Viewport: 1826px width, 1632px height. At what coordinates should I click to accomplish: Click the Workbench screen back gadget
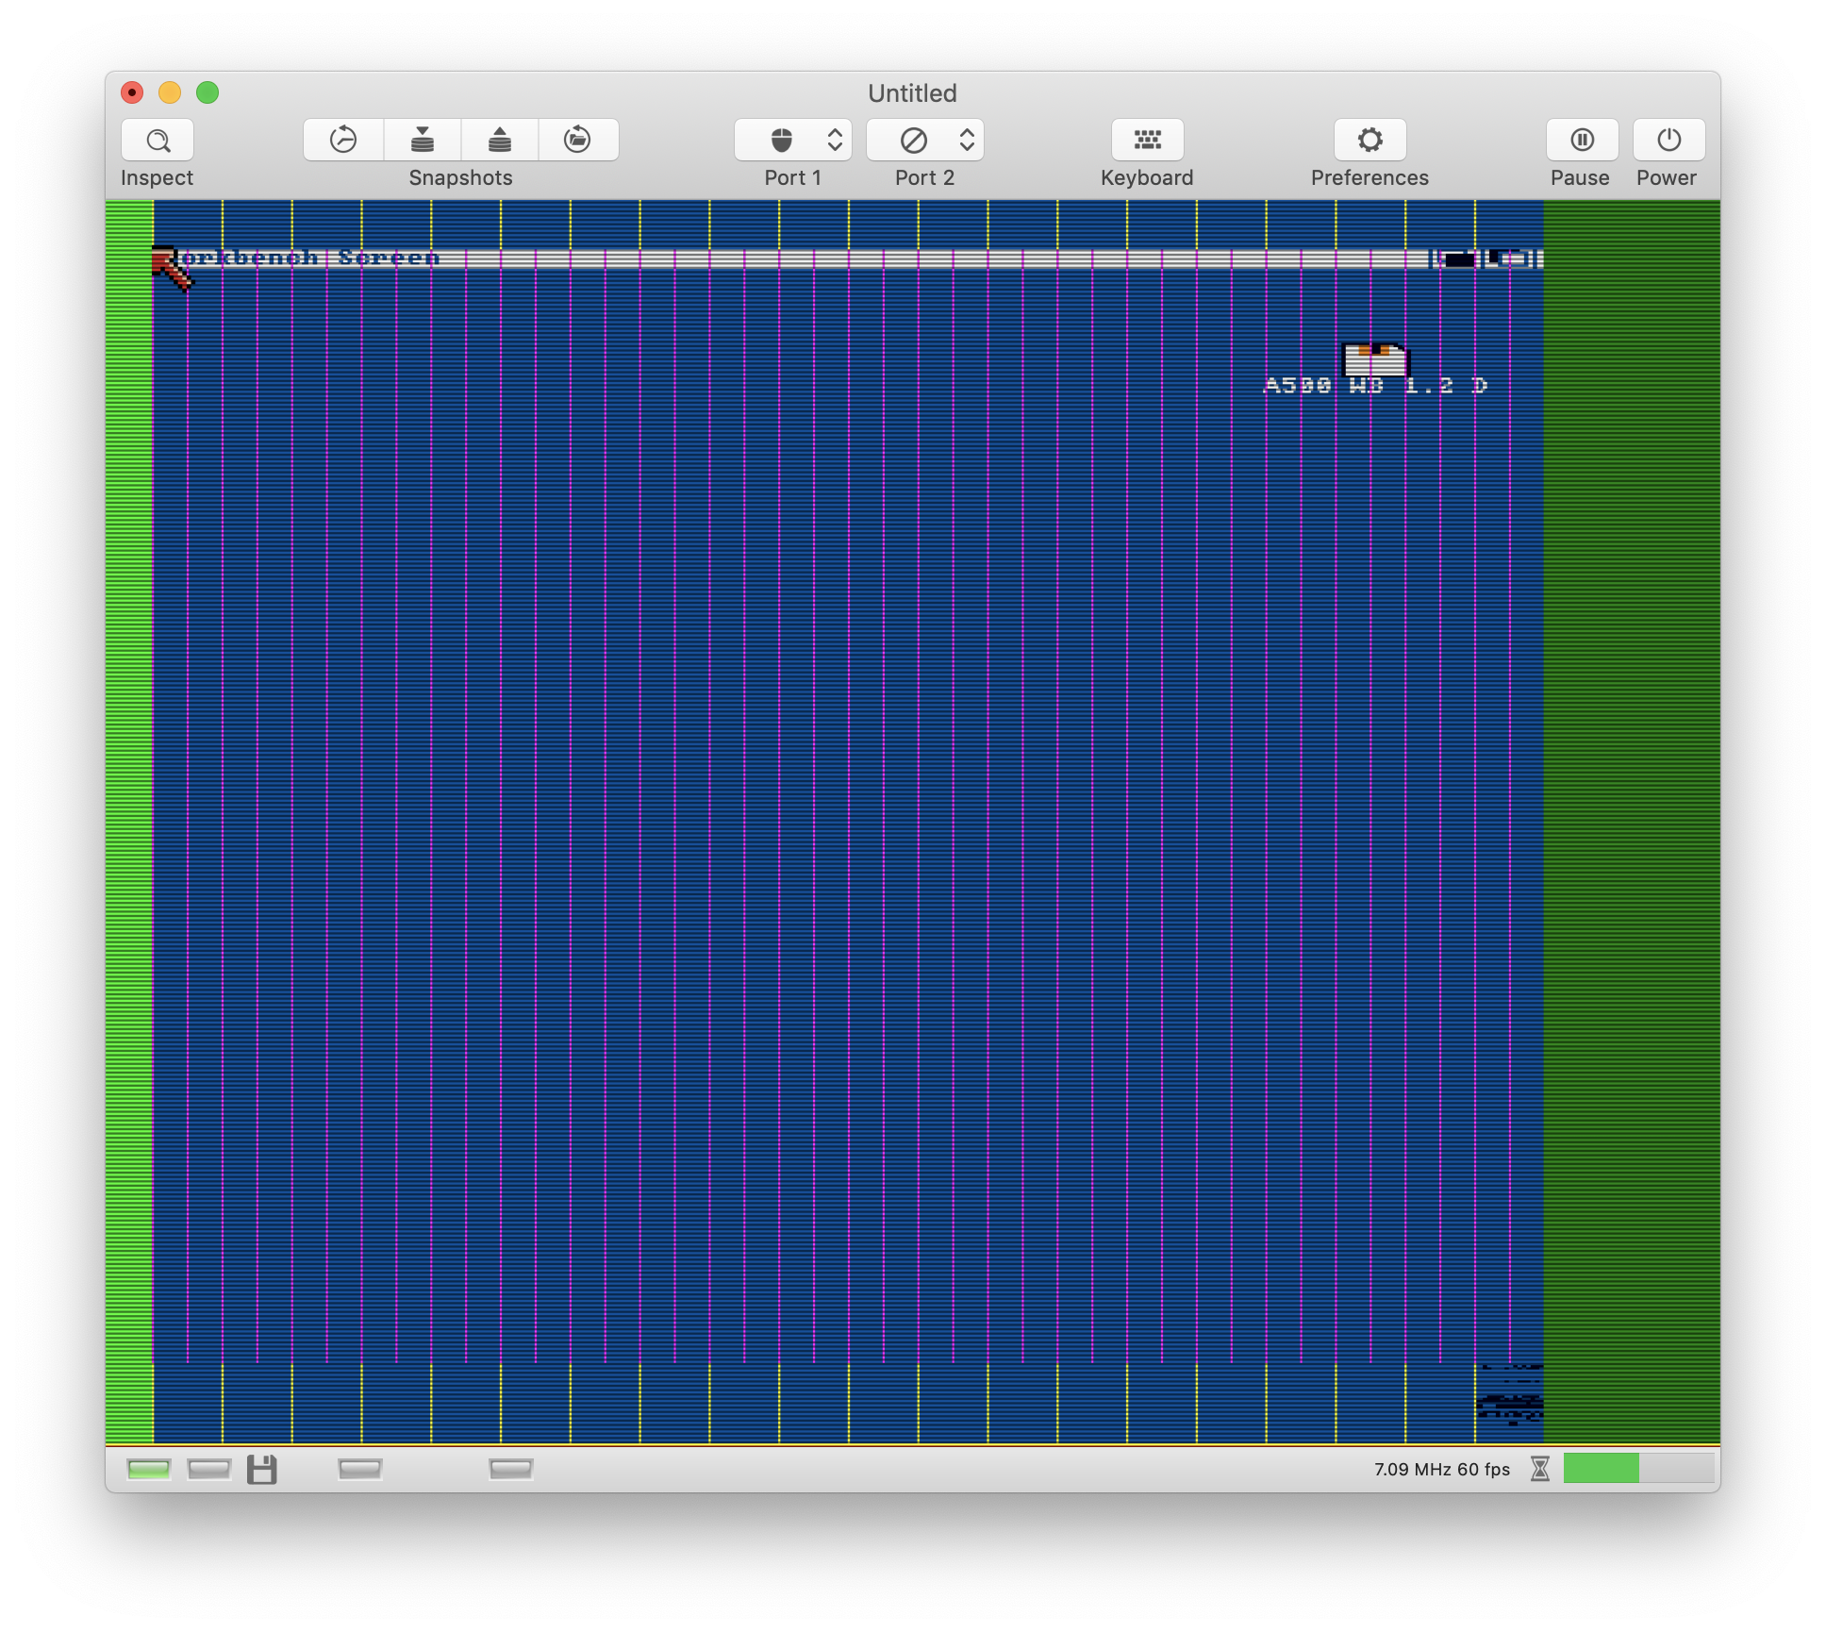pyautogui.click(x=1457, y=258)
